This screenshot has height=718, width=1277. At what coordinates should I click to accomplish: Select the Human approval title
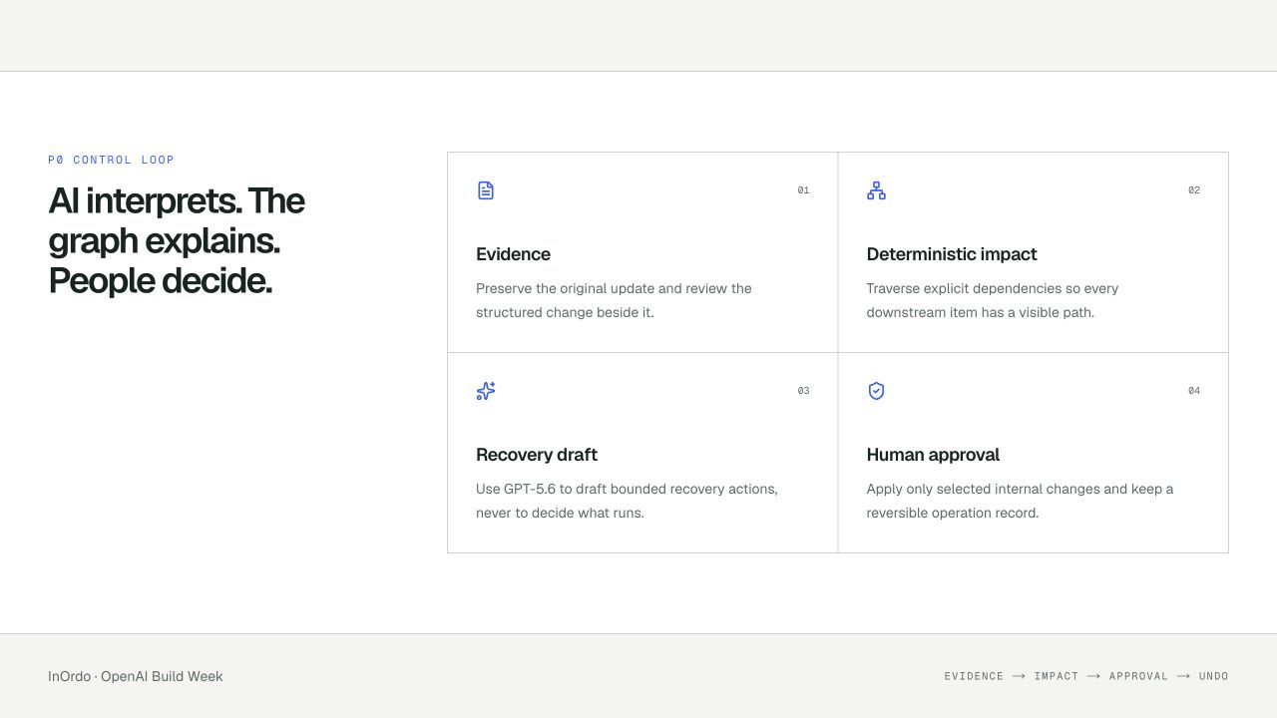point(933,455)
